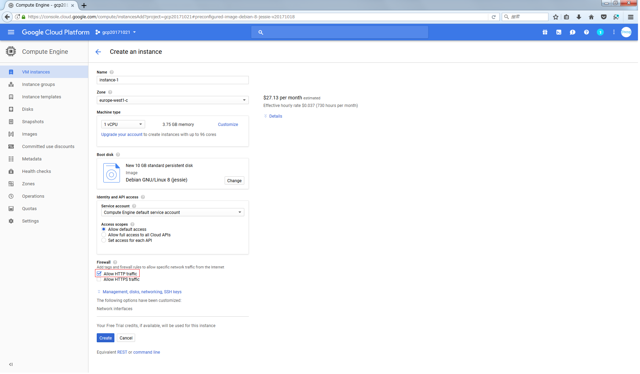Screen dimensions: 640x374
Task: Click the Upgrade your account link
Action: pyautogui.click(x=122, y=135)
